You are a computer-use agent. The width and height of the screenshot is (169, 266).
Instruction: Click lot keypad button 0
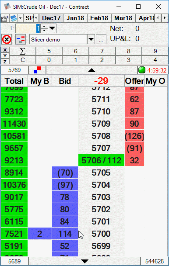[x=49, y=60]
